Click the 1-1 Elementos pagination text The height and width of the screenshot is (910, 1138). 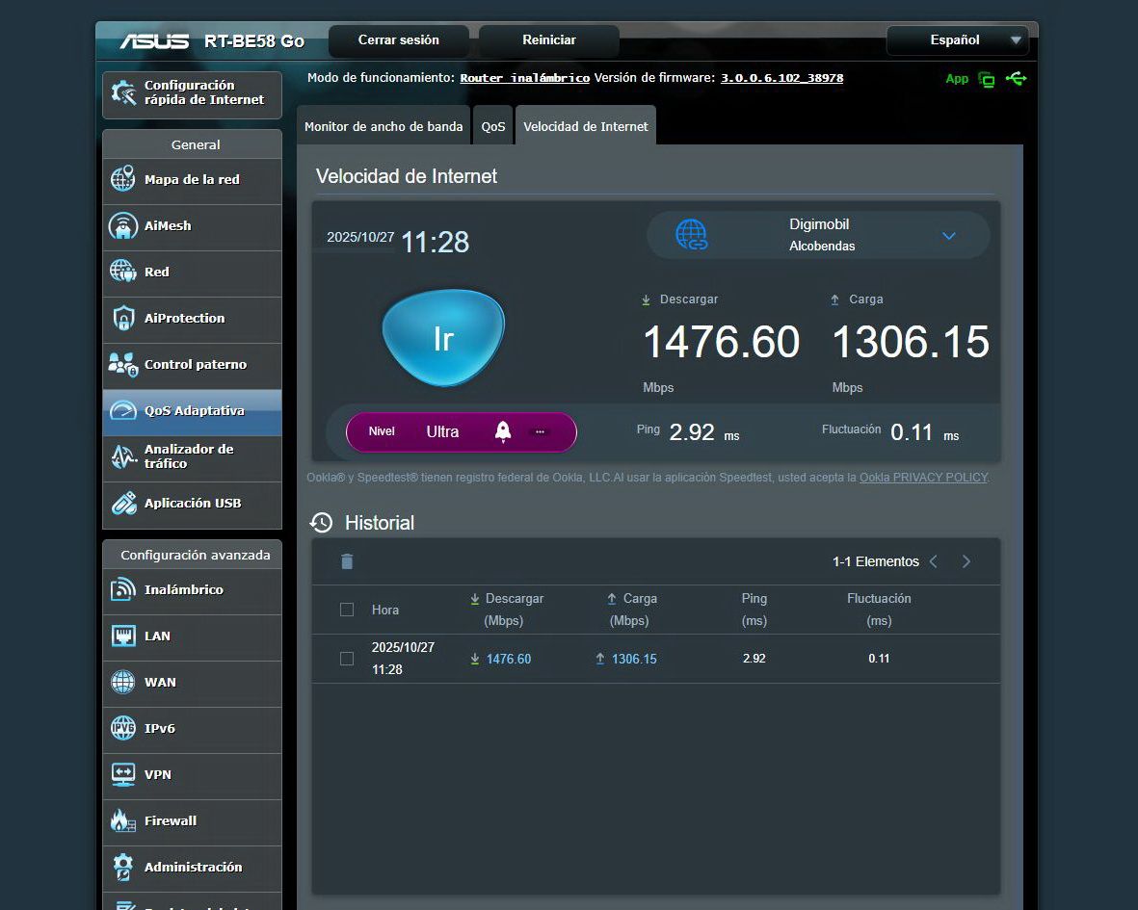tap(875, 561)
